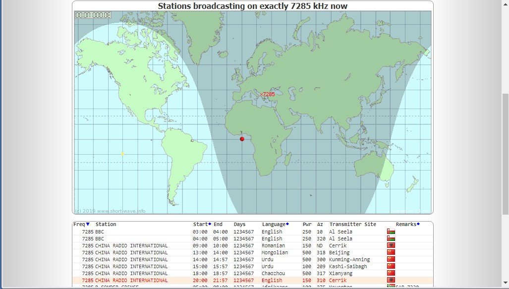Sort by Start time using diamond icon
Screen dimensions: 509x289
click(x=210, y=224)
